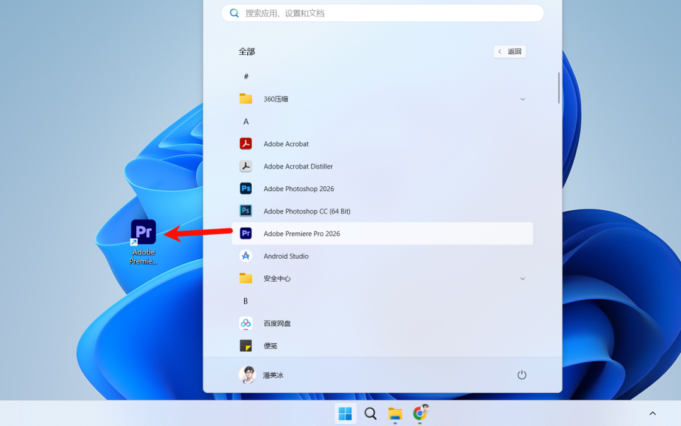Open Adobe Premiere Pro desktop shortcut
Screen dimensions: 681x426
click(143, 232)
